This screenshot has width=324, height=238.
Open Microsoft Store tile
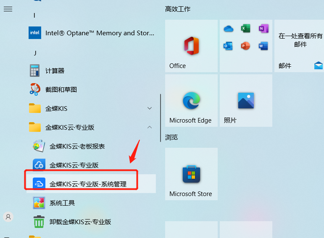(191, 174)
